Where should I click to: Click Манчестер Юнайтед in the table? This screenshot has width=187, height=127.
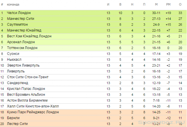(x=24, y=31)
